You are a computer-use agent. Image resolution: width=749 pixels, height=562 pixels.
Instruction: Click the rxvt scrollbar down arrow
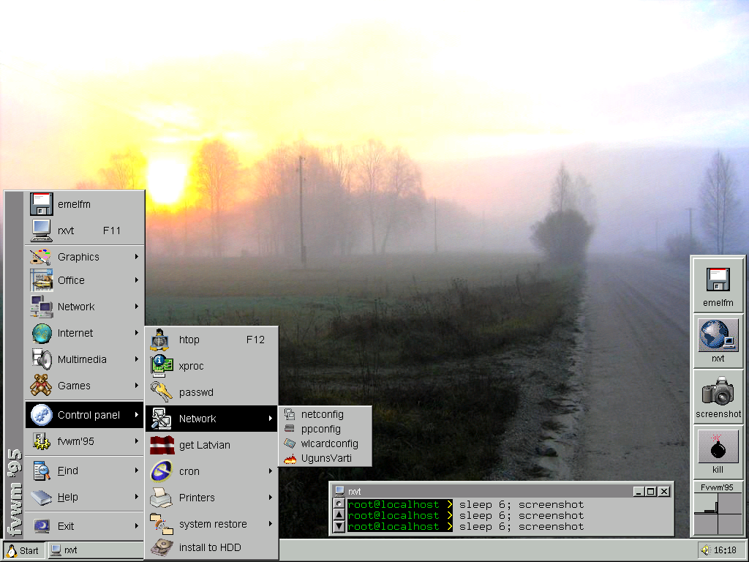[339, 526]
